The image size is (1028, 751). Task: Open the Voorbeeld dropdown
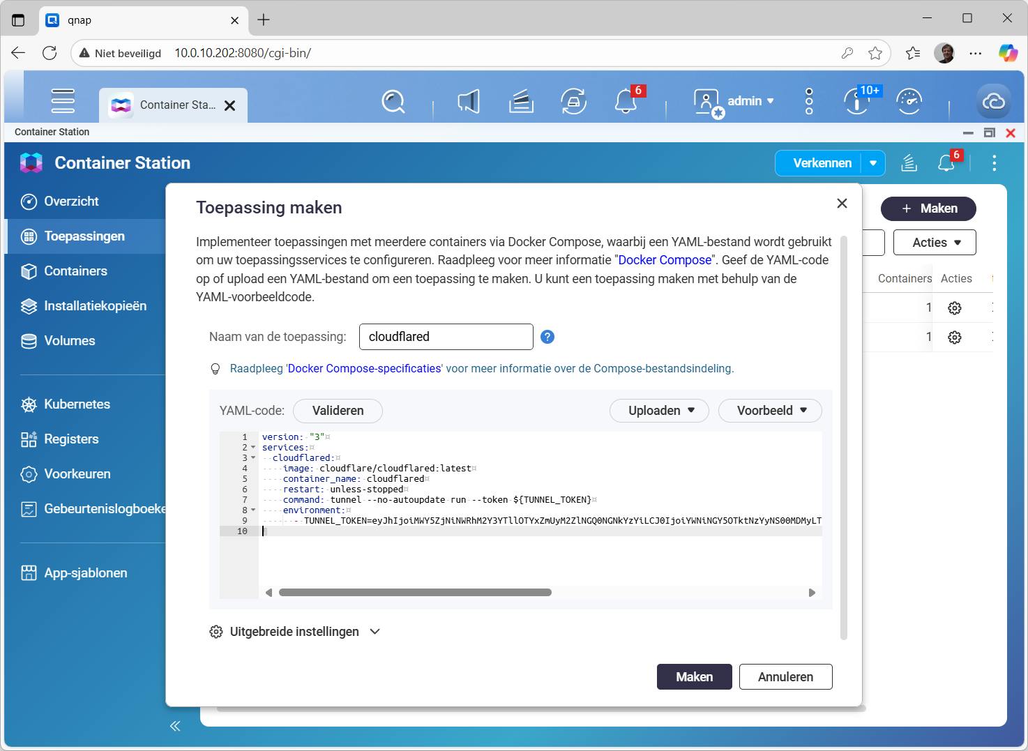pyautogui.click(x=770, y=411)
